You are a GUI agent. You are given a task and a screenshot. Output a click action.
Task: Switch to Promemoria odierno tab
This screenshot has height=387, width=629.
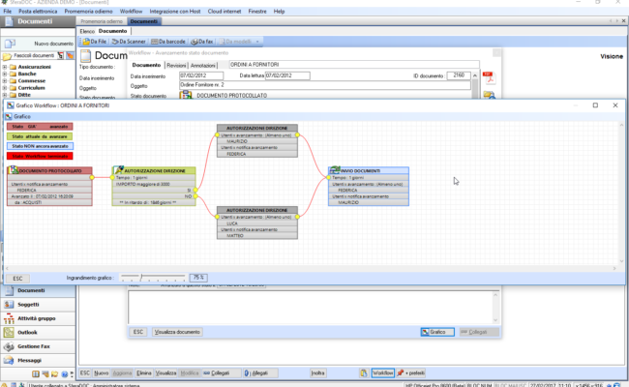point(102,21)
